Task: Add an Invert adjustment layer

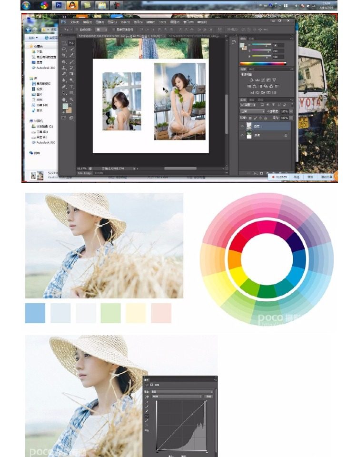Action: [252, 93]
